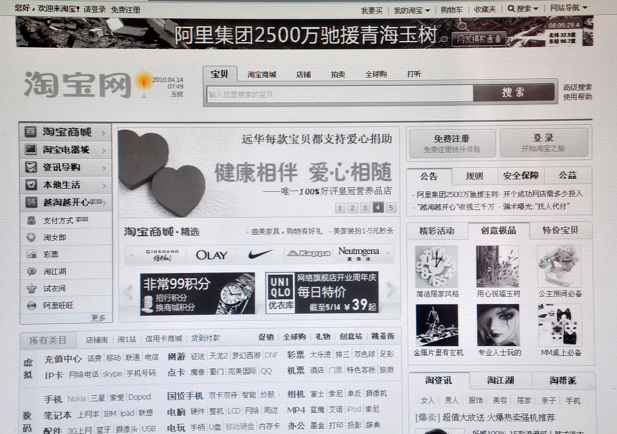617x434 pixels.
Task: Switch to the 公益 tab
Action: (x=568, y=175)
